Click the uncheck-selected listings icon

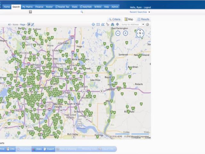(x=32, y=24)
